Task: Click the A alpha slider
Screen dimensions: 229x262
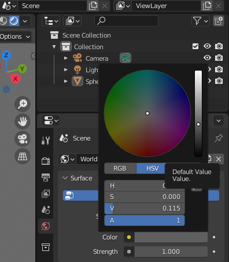Action: coord(145,220)
